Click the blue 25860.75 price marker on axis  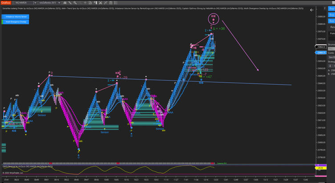point(321,52)
